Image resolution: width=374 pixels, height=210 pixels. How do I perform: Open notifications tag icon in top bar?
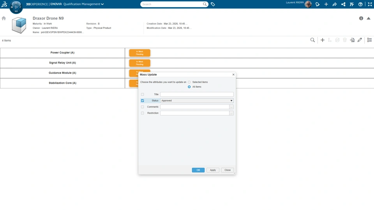[318, 4]
